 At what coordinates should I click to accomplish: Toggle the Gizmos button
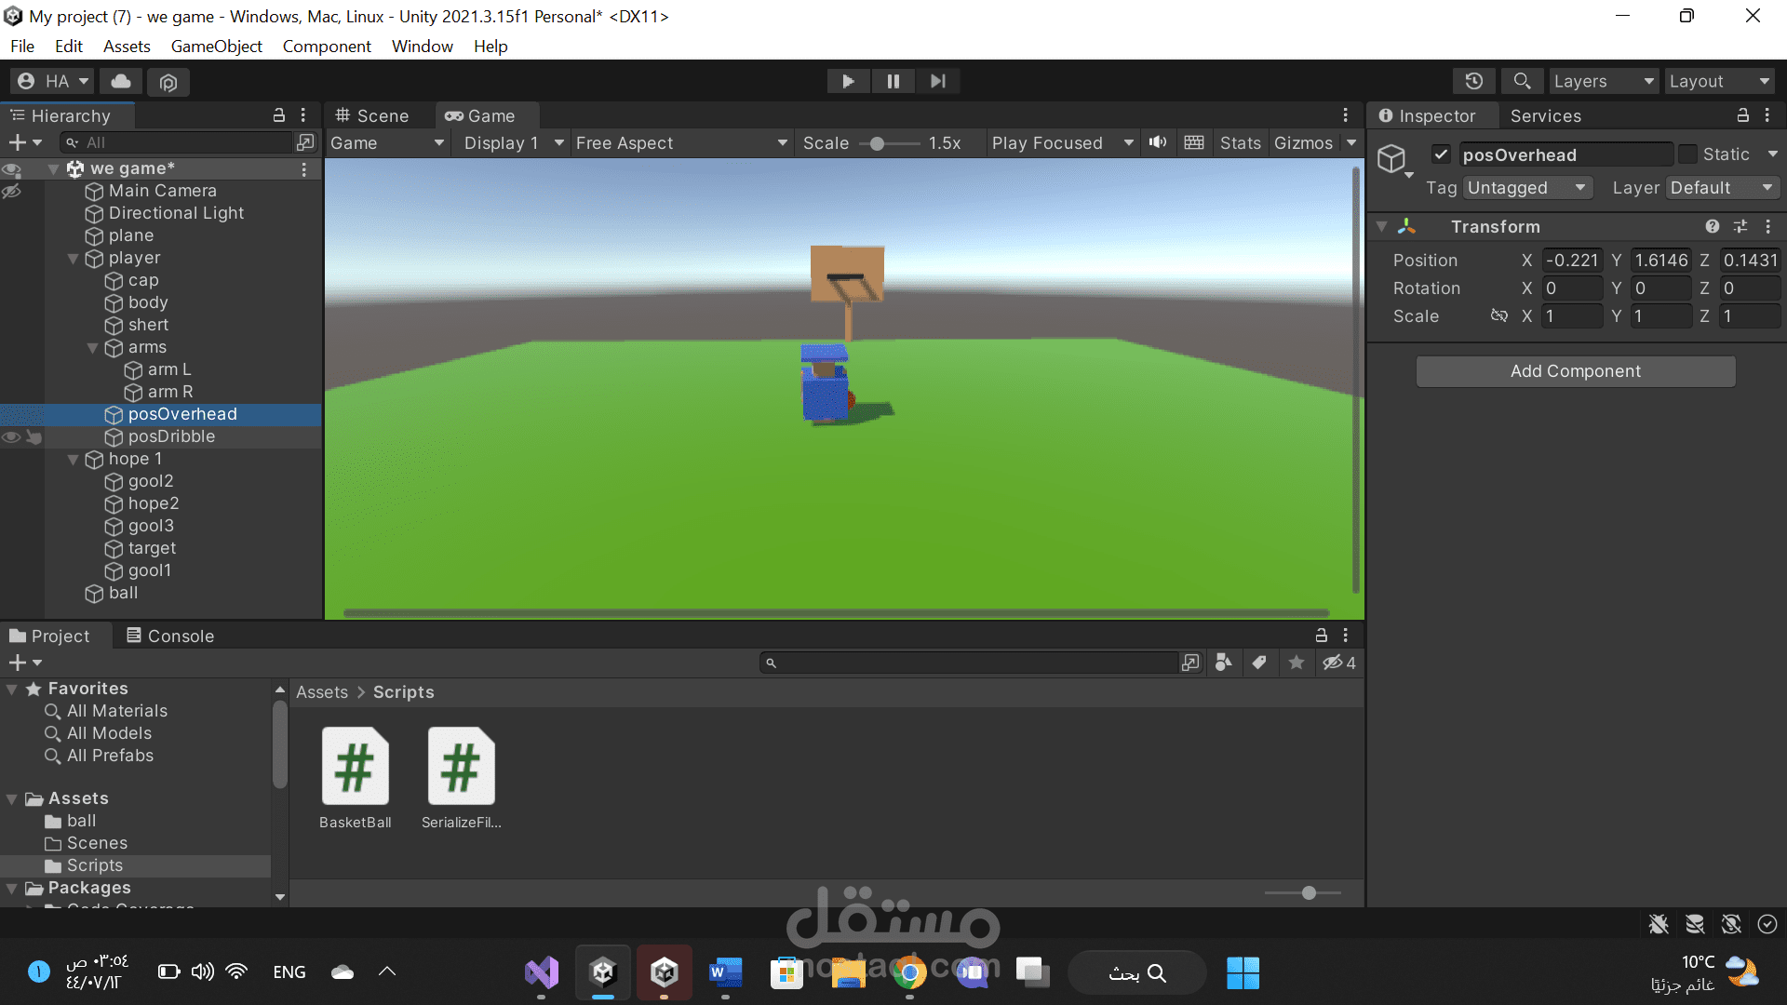1303,142
